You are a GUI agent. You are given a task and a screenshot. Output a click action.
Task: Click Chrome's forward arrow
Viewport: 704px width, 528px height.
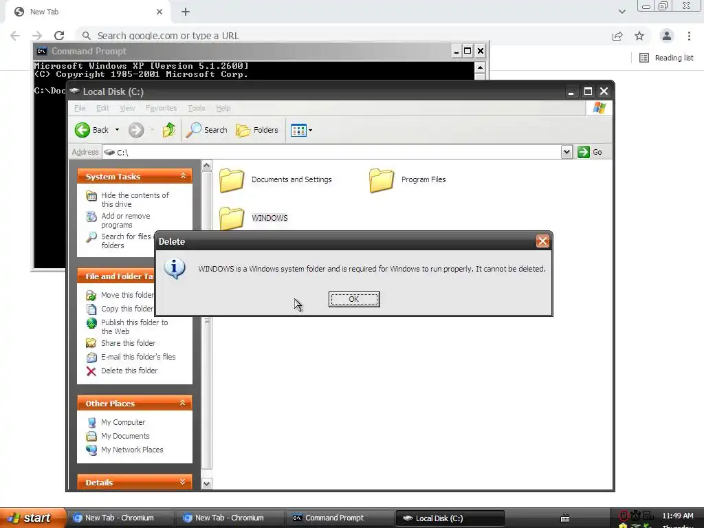coord(37,36)
